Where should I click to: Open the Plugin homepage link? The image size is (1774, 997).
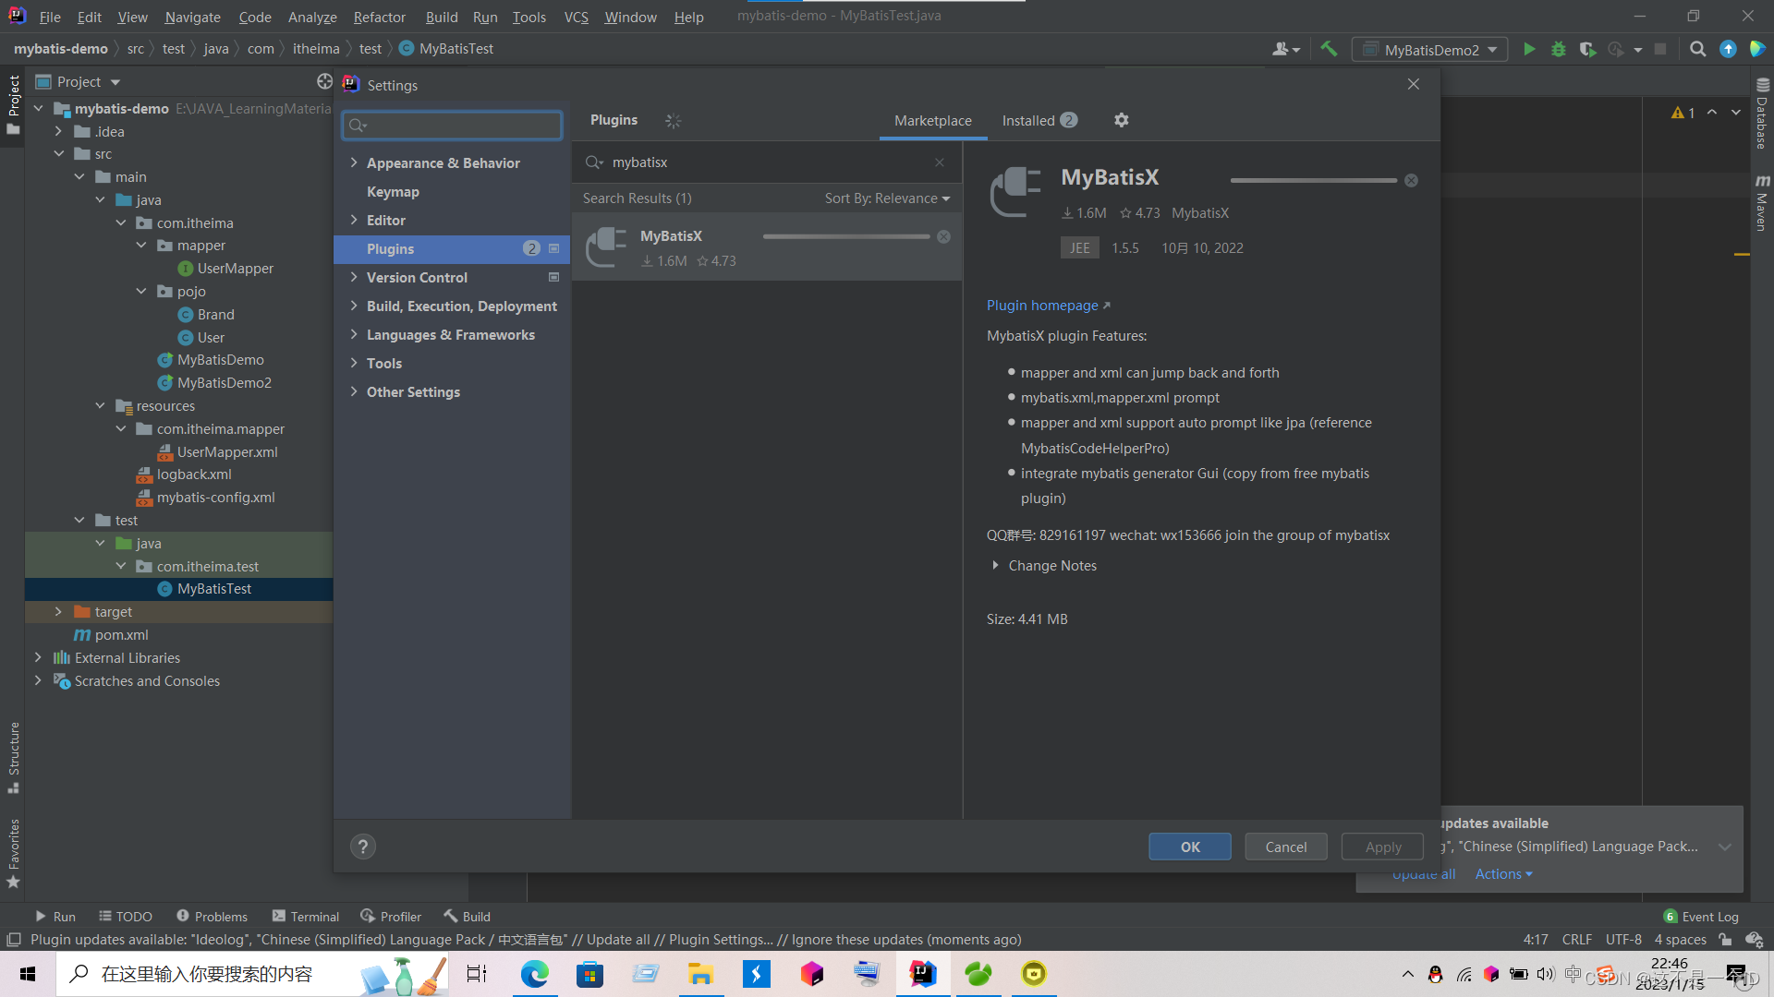(1048, 306)
